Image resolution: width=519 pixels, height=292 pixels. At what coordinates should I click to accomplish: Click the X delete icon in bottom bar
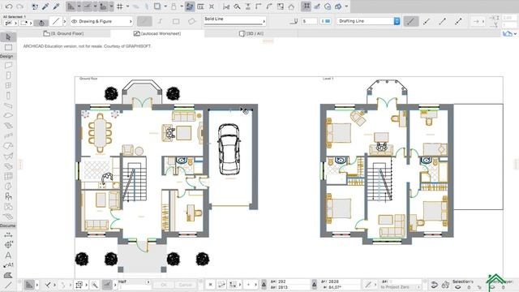click(210, 285)
